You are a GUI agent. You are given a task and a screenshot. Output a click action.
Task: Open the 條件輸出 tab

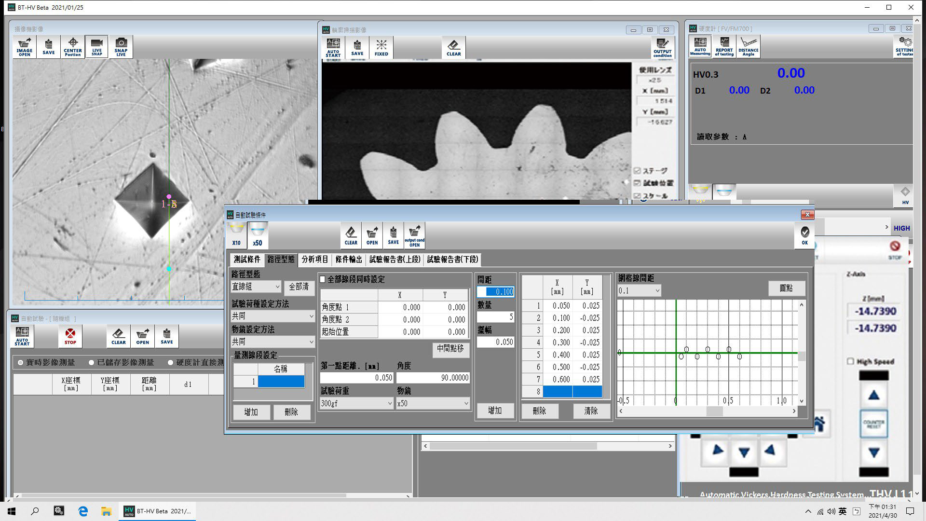(348, 260)
